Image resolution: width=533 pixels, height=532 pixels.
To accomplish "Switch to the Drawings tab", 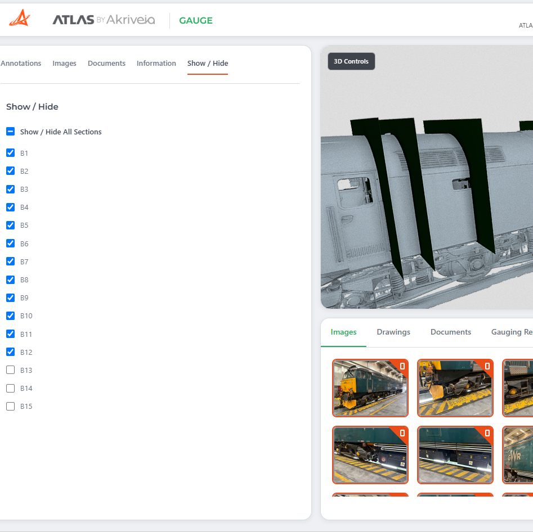I will tap(393, 332).
